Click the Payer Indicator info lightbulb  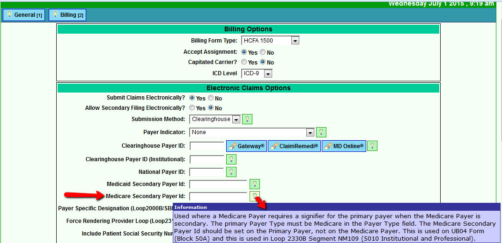[321, 132]
